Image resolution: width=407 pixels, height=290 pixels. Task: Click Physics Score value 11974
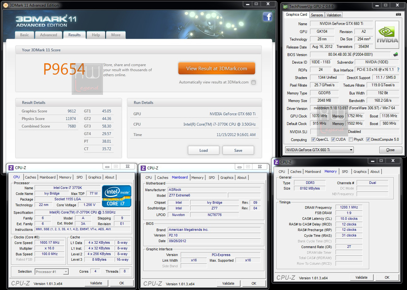click(x=71, y=119)
